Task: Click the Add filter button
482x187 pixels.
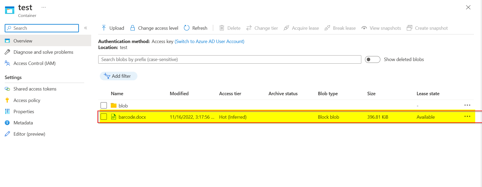Action: (x=118, y=76)
